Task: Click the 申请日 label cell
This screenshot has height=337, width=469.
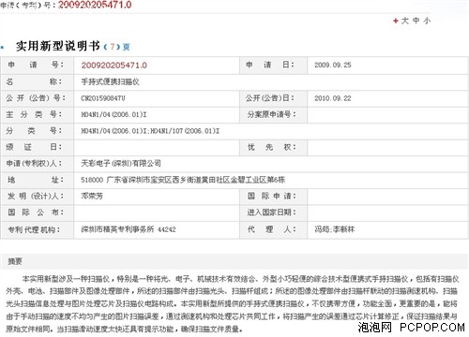Action: (273, 66)
